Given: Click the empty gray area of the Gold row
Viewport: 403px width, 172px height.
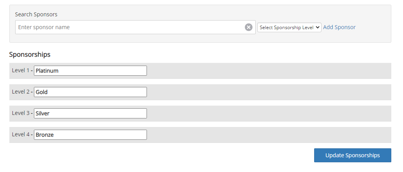Looking at the screenshot, I should pyautogui.click(x=269, y=92).
